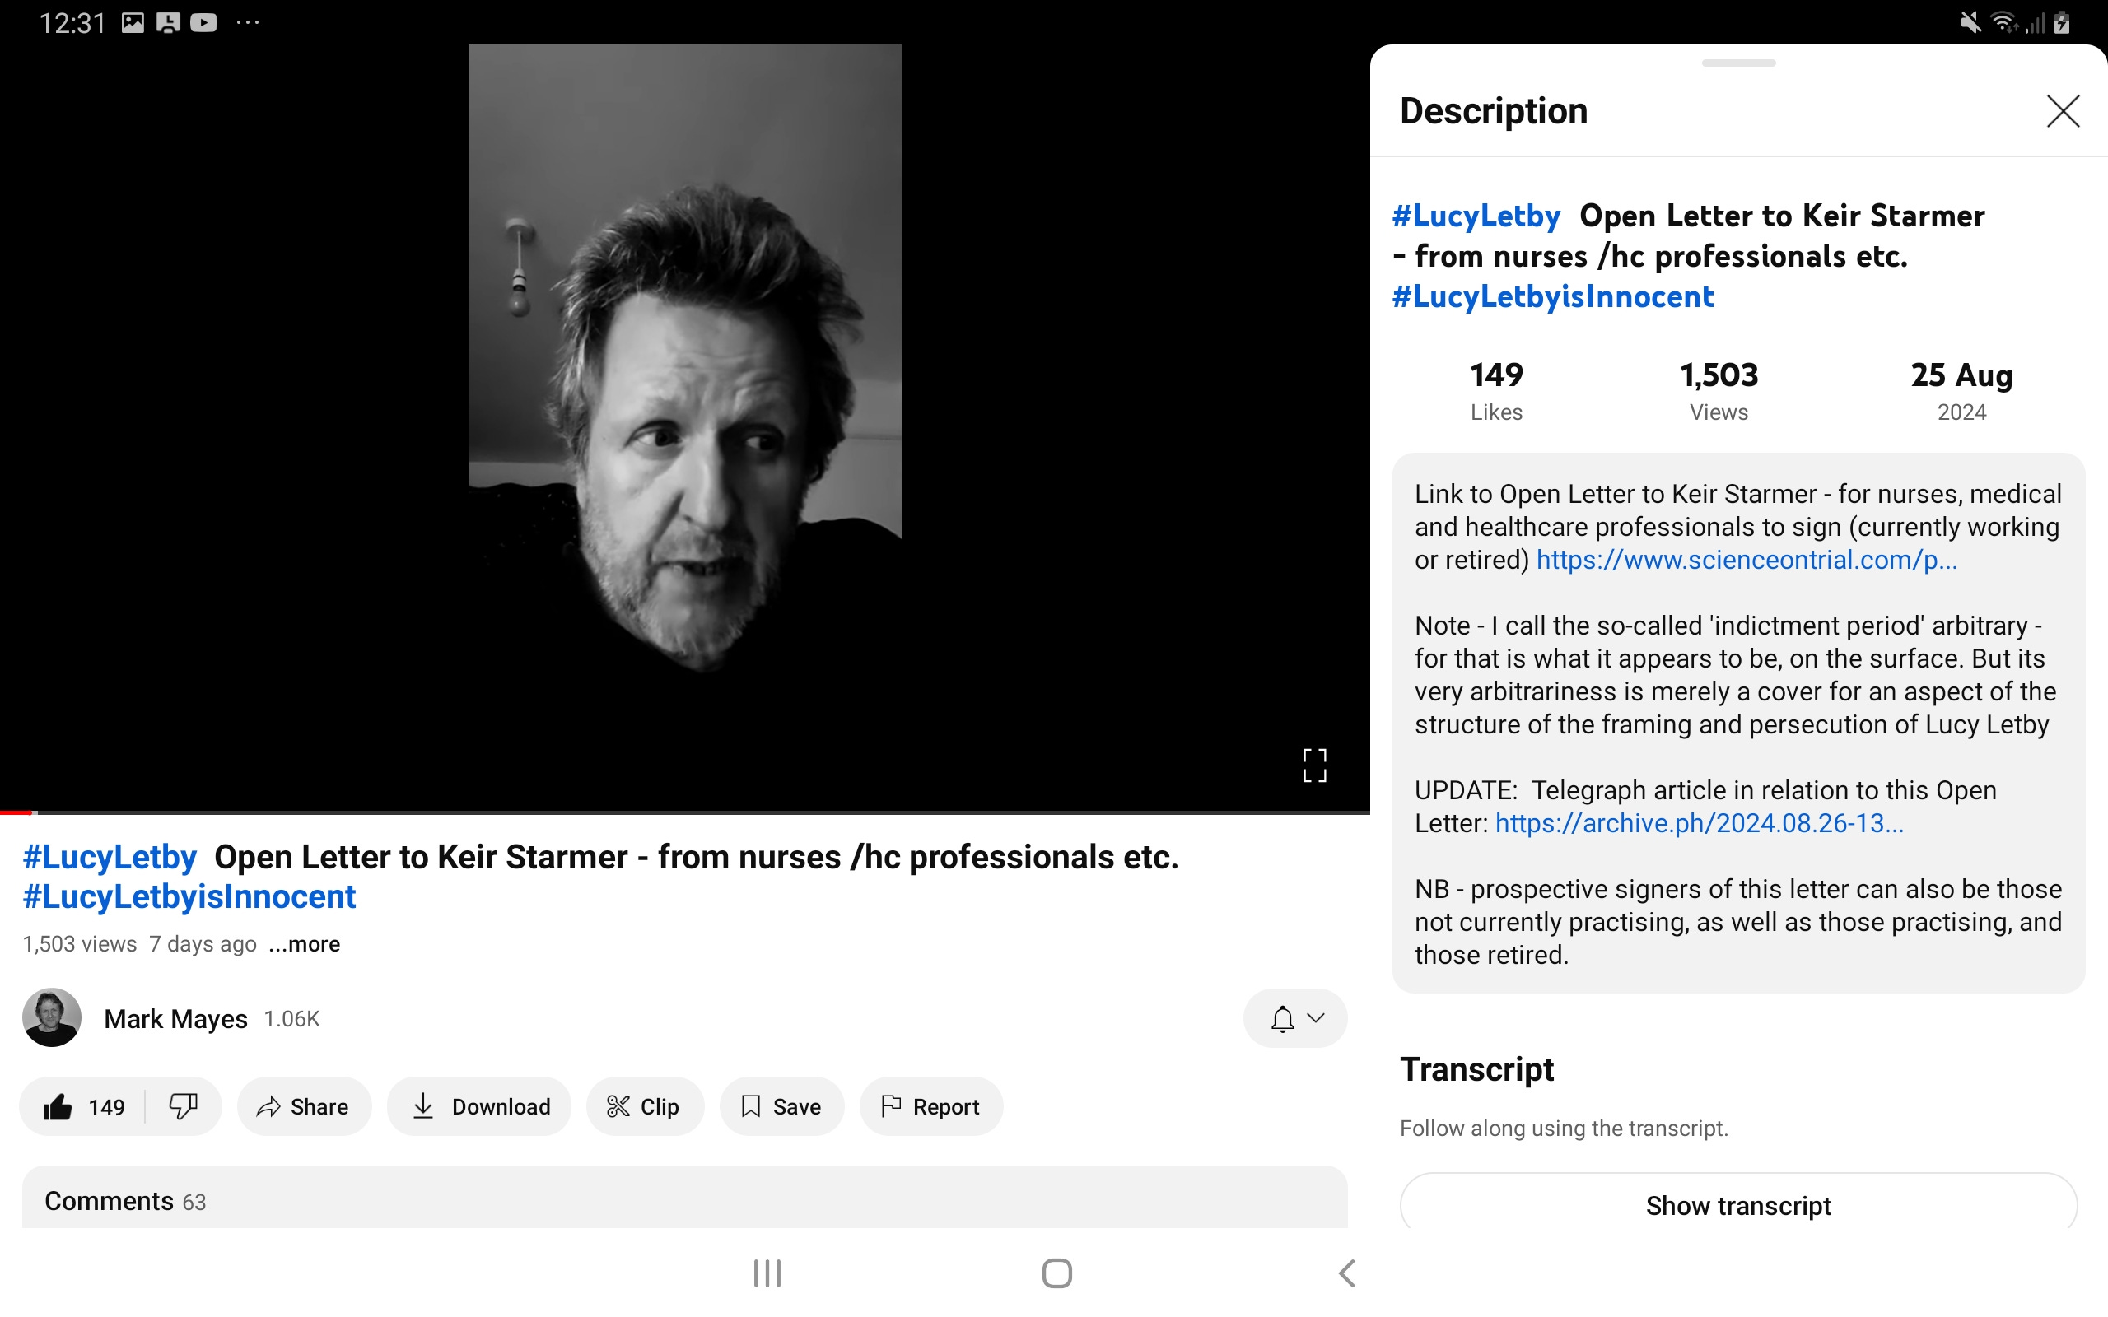Tap the 1.06K subscriber count

291,1019
